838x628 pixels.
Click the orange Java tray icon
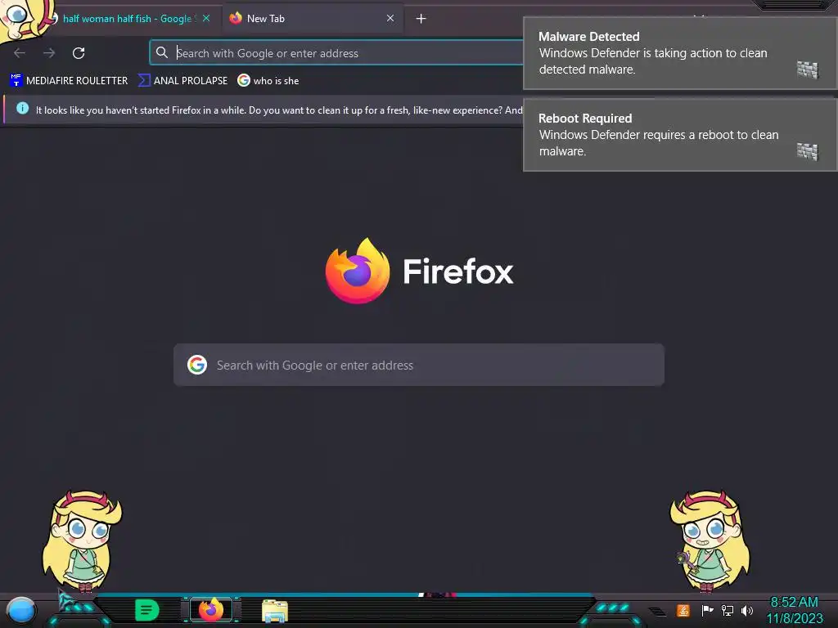(683, 610)
